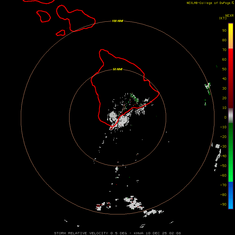Click the 50 NMI range ring label
Image resolution: width=235 pixels, height=235 pixels.
coord(118,69)
